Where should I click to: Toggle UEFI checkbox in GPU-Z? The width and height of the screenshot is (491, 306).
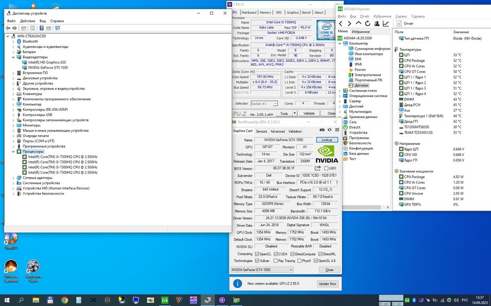pyautogui.click(x=326, y=168)
